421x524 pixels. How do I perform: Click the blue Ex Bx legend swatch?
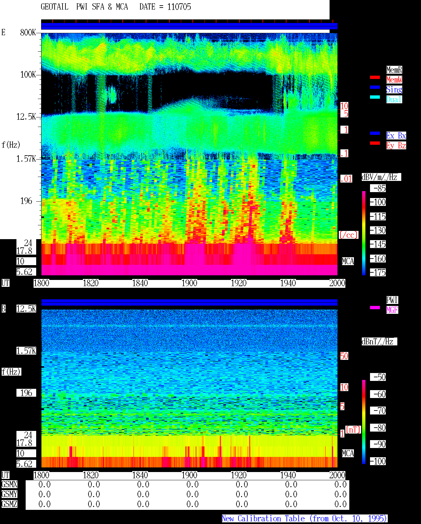(375, 133)
